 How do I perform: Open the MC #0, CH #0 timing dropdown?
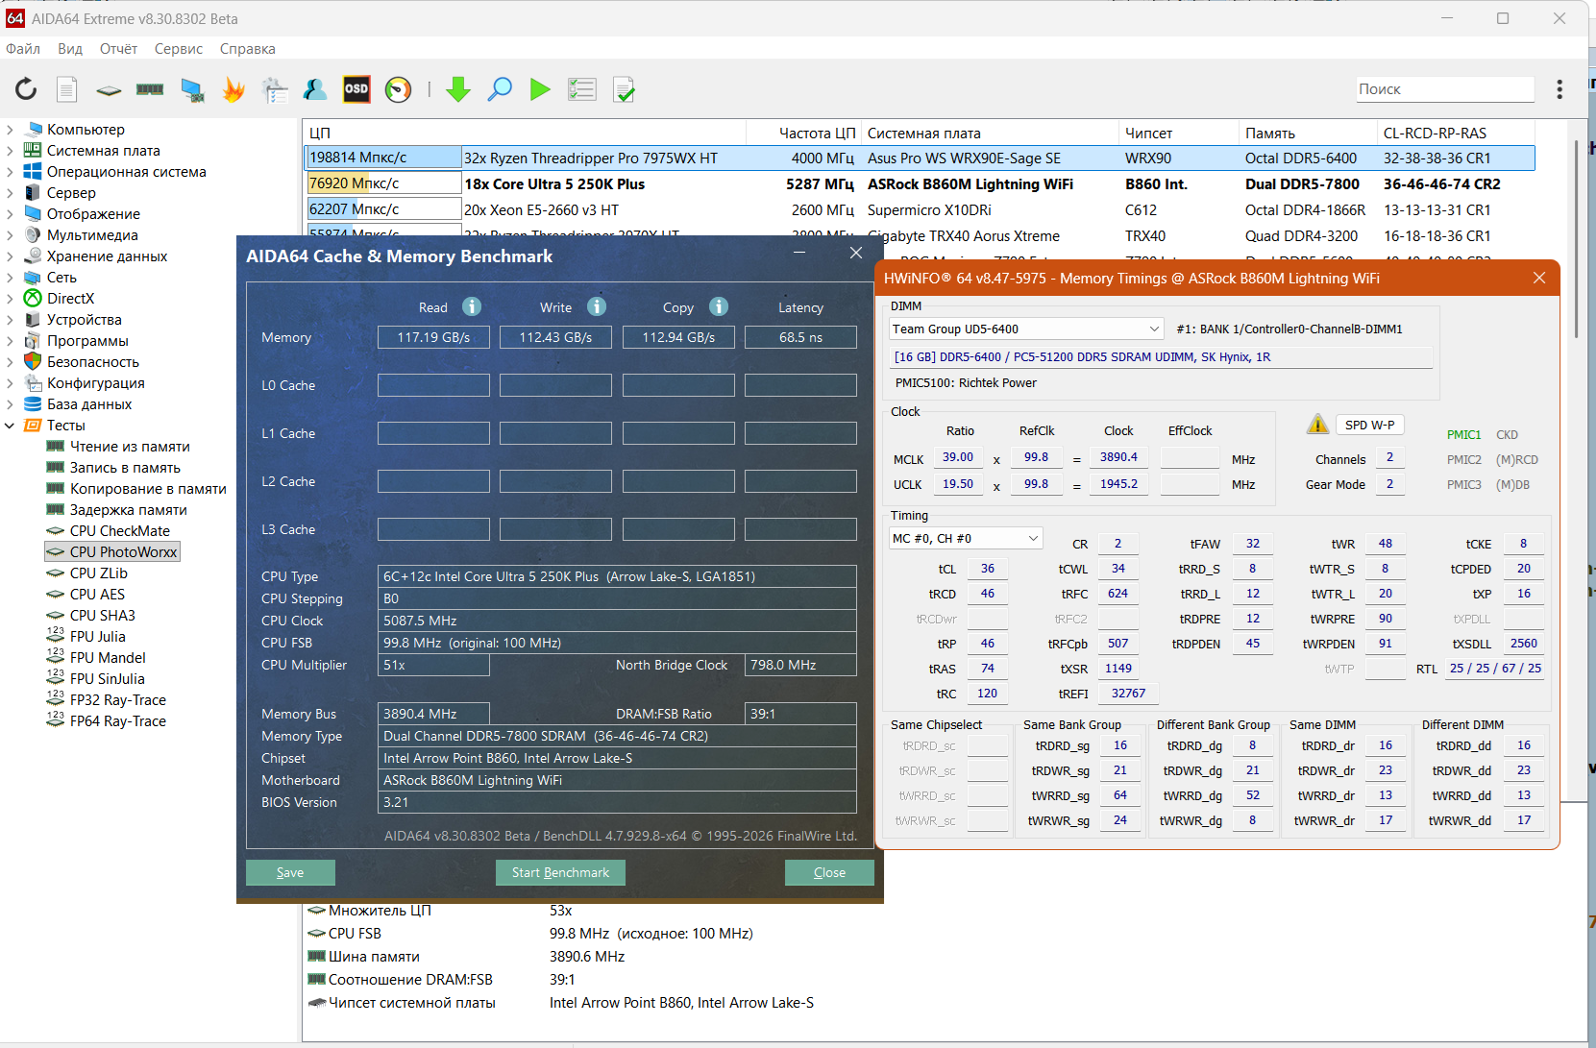966,538
